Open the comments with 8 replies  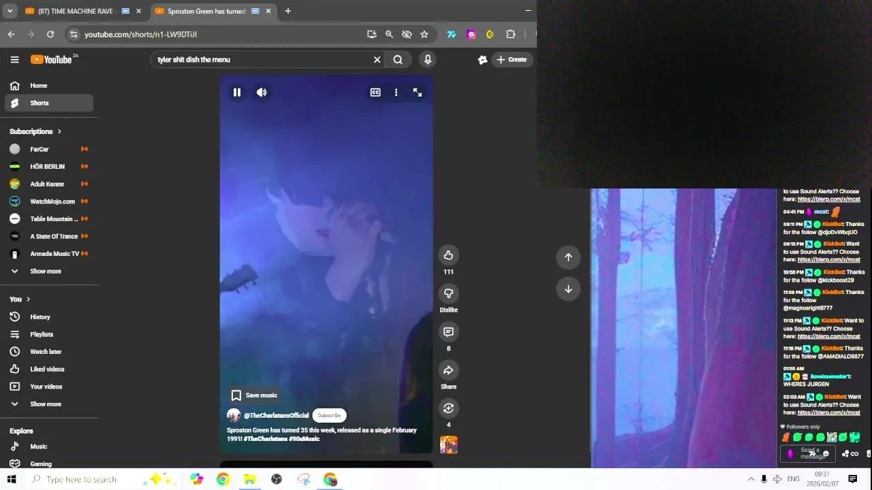(448, 332)
